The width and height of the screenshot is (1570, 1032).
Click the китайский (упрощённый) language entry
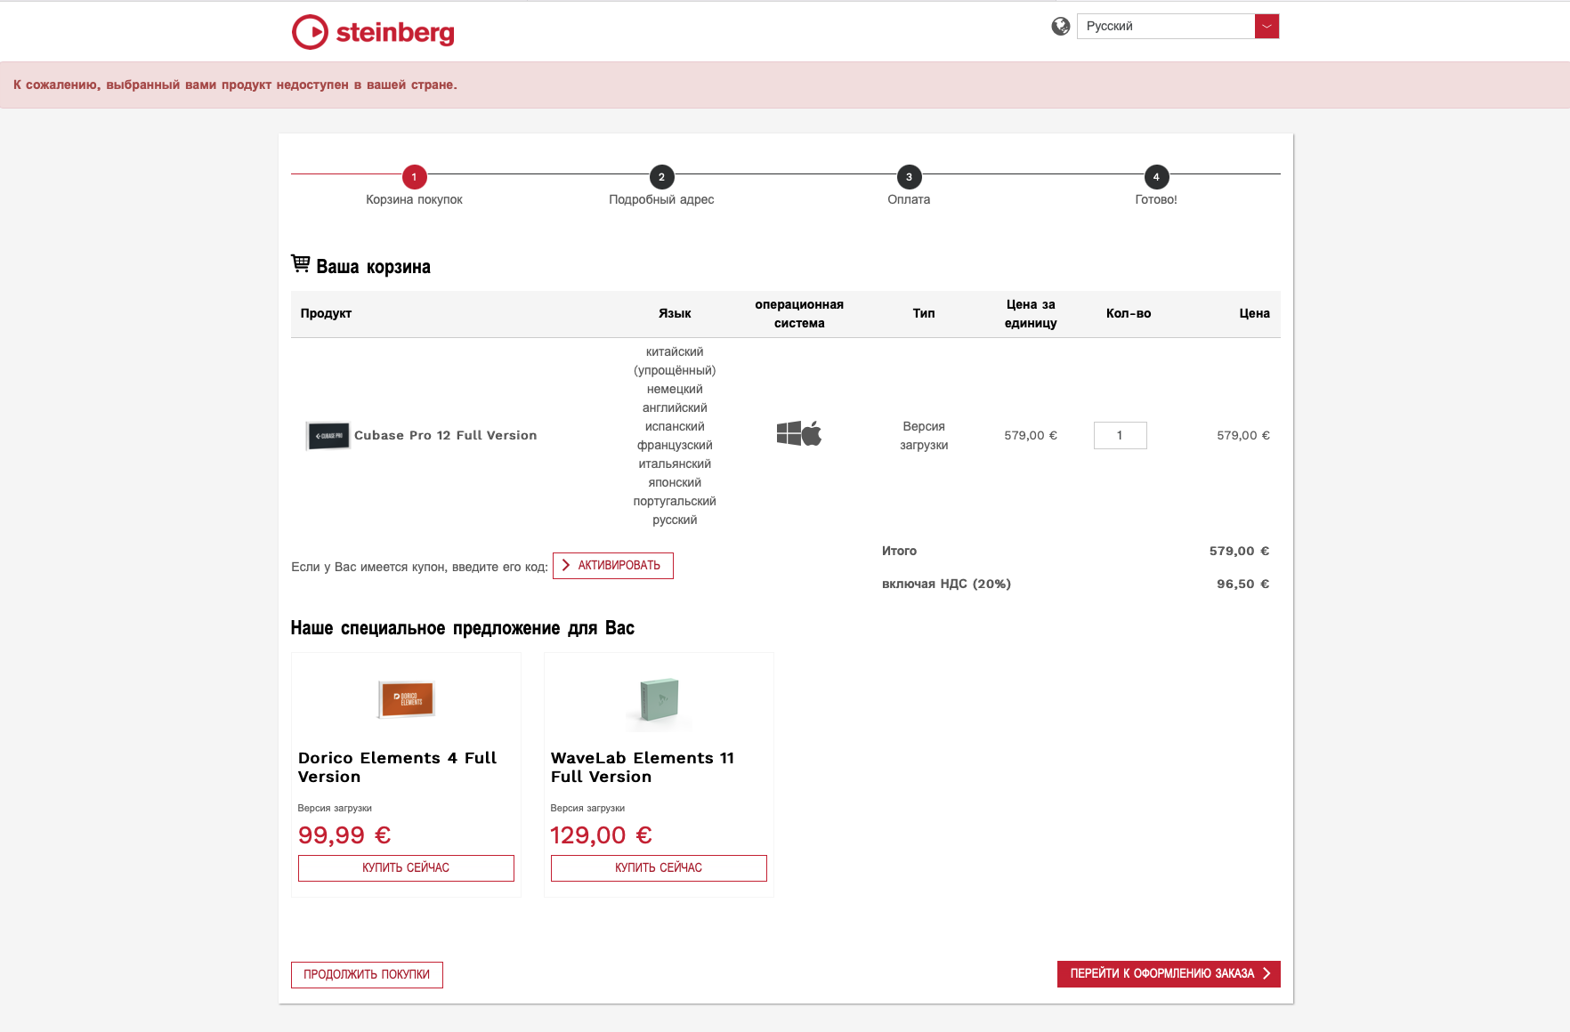pyautogui.click(x=675, y=361)
